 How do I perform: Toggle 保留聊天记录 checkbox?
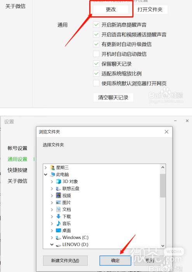pyautogui.click(x=96, y=63)
